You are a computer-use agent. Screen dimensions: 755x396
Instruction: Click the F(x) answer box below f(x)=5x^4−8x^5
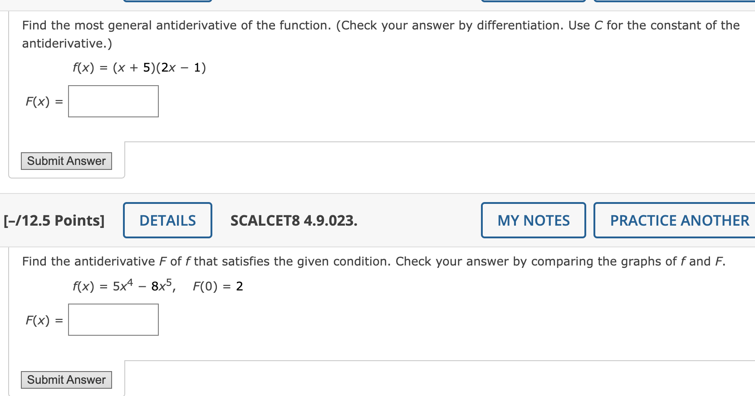pos(113,320)
